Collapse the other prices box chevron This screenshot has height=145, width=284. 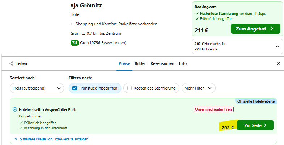pyautogui.click(x=277, y=46)
